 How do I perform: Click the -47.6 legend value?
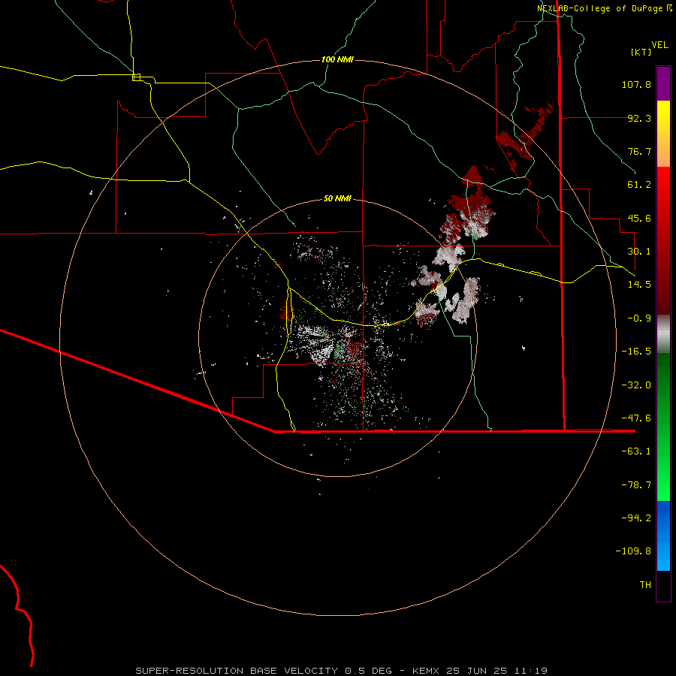pos(636,418)
